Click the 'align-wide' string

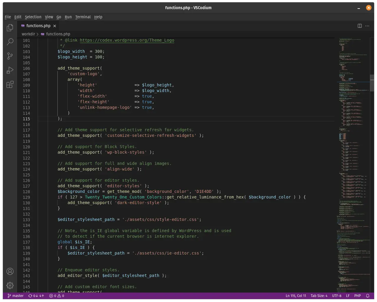(120, 169)
